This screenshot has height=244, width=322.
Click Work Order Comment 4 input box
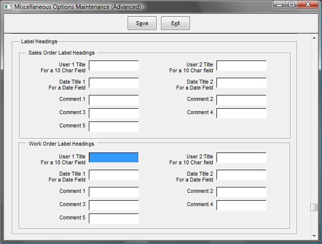241,205
